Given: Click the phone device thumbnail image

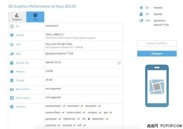Looking at the screenshot, I should click(x=157, y=86).
